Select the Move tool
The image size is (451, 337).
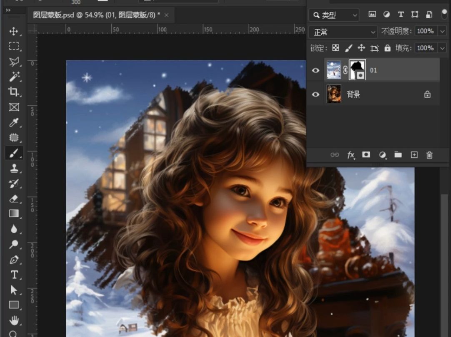(x=13, y=31)
